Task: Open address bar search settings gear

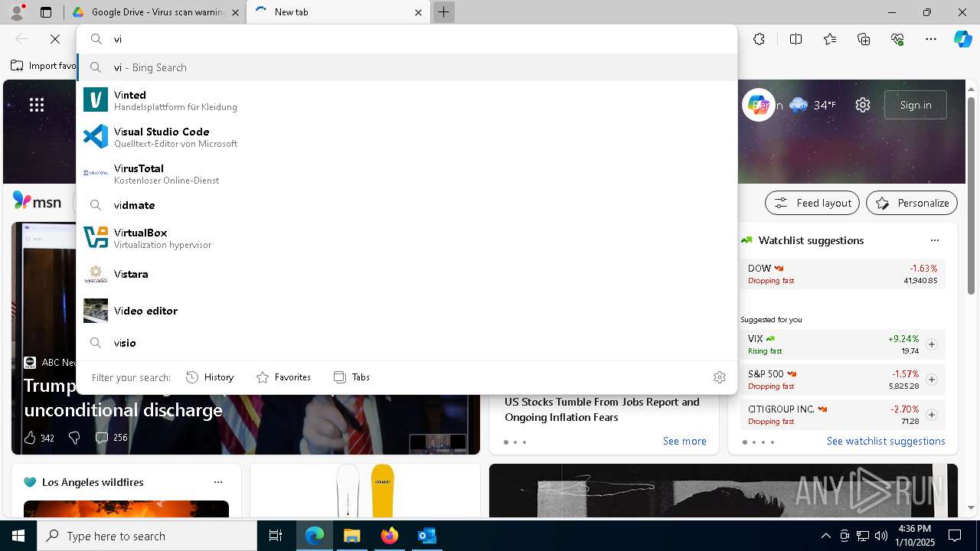Action: (x=719, y=377)
